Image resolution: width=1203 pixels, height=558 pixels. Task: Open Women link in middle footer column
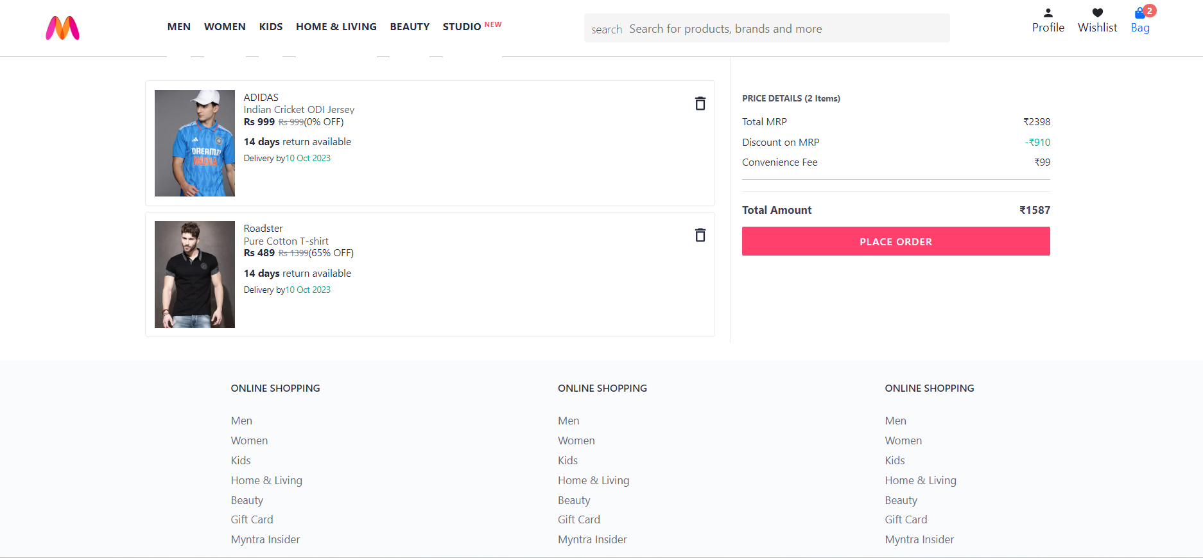(x=576, y=440)
